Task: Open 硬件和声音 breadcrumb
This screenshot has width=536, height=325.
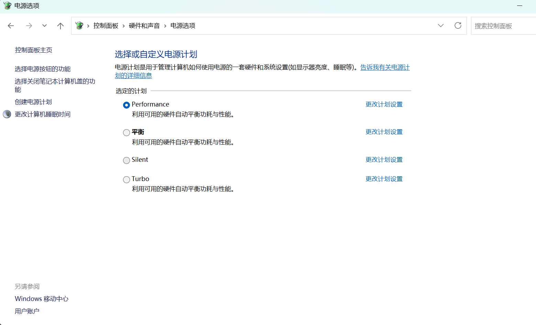Action: [144, 26]
